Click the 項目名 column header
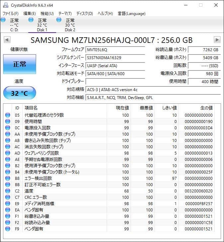The height and width of the screenshot is (242, 224). click(64, 108)
